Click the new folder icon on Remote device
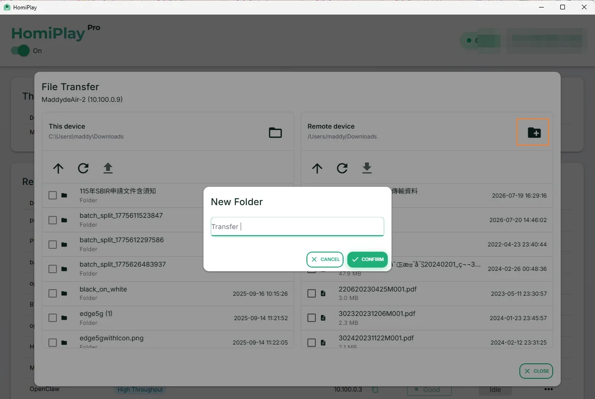 click(534, 133)
